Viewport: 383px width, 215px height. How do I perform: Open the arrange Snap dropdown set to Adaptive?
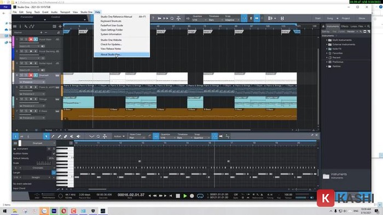(x=231, y=20)
